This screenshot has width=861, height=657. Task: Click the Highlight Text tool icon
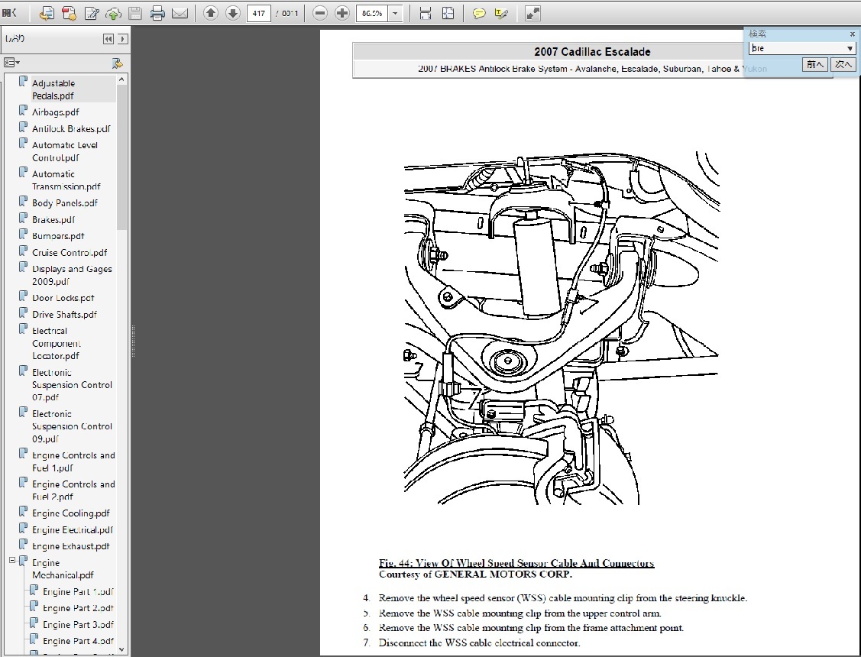tap(501, 13)
